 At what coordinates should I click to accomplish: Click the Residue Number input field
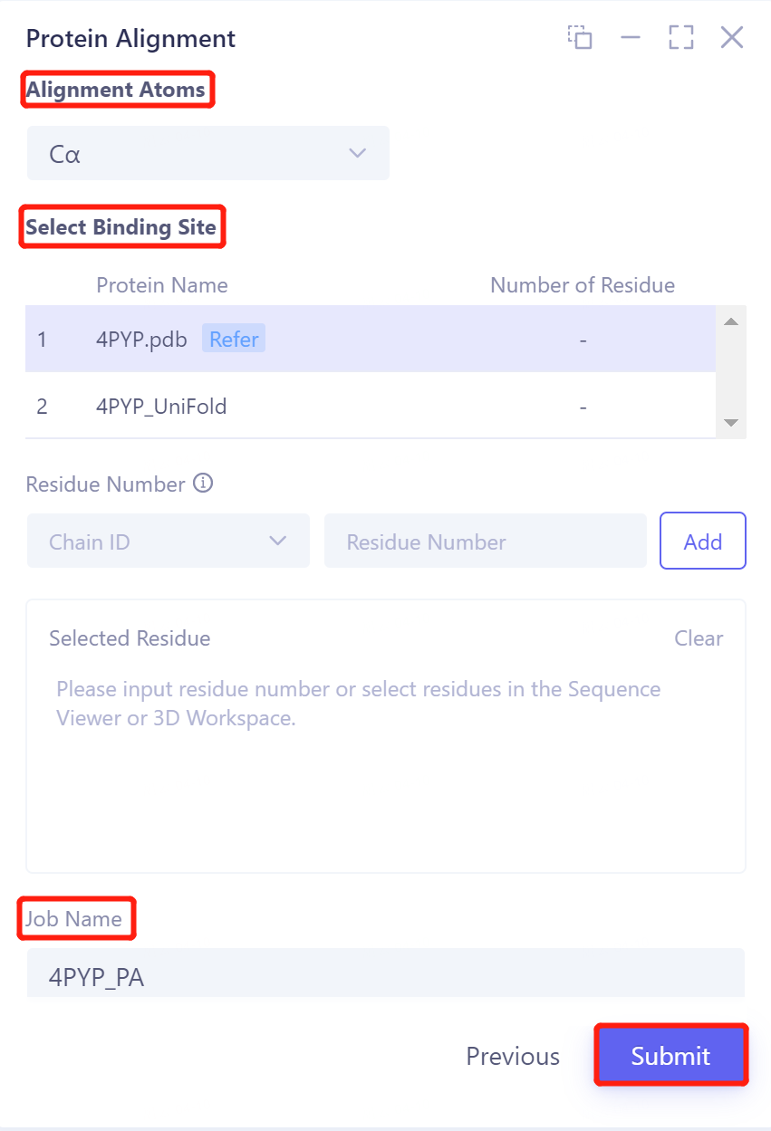[485, 541]
